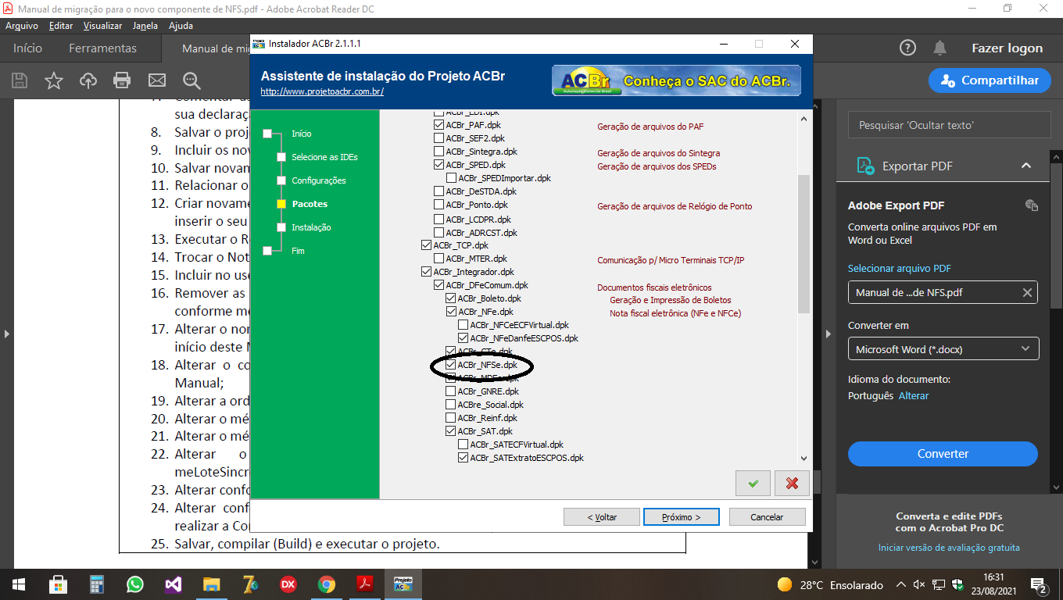Open Calculator from taskbar
The width and height of the screenshot is (1063, 600).
pos(97,584)
